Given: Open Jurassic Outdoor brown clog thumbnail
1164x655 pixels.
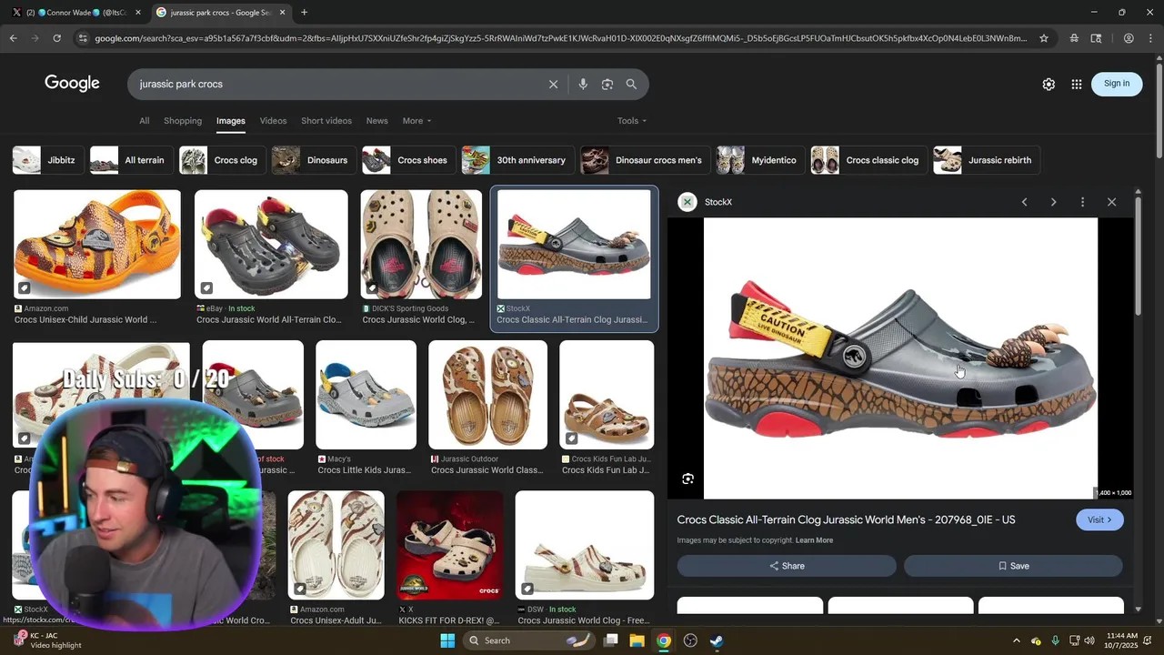Looking at the screenshot, I should point(487,395).
